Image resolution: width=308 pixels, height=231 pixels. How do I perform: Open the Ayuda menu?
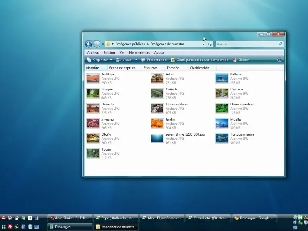point(159,52)
